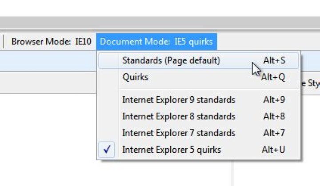Click the Alt+S shortcut label
The width and height of the screenshot is (320, 186).
tap(274, 60)
